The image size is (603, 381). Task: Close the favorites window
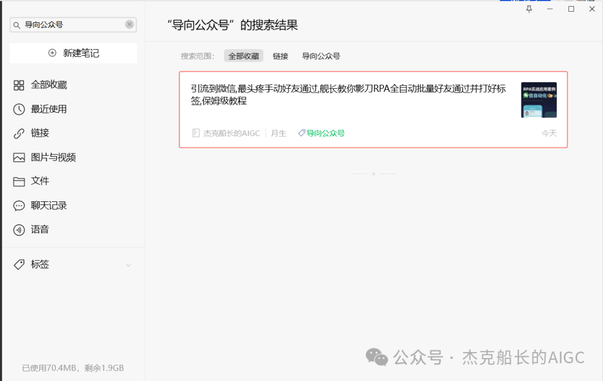click(592, 9)
